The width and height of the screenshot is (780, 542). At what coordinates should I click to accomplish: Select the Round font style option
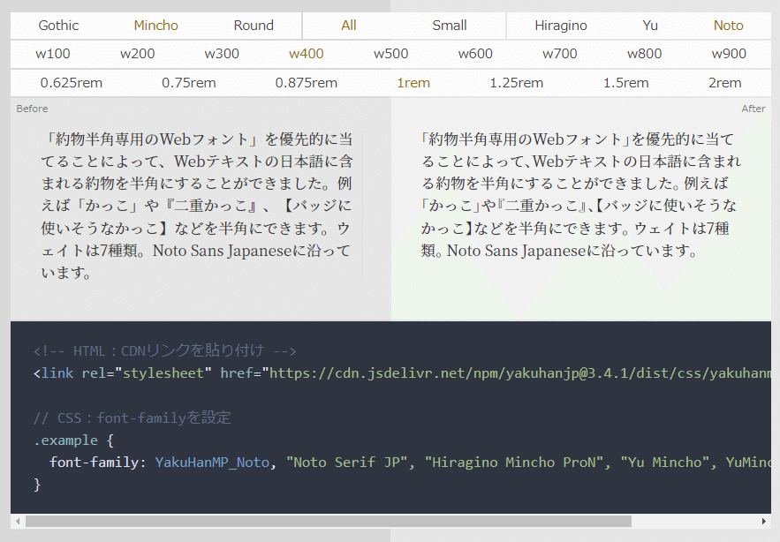[254, 26]
